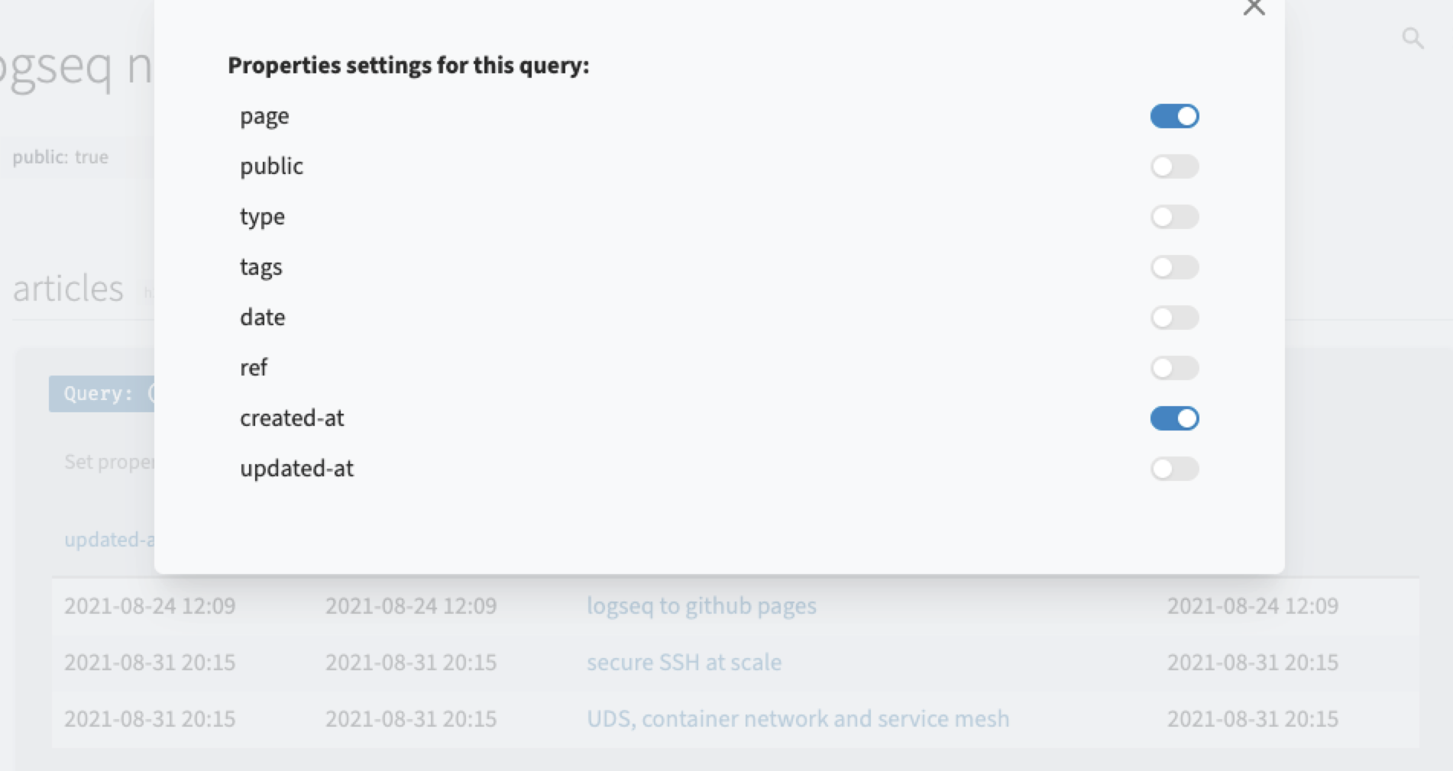Enable the ref property toggle
Screen dimensions: 1453x771
click(x=1174, y=367)
